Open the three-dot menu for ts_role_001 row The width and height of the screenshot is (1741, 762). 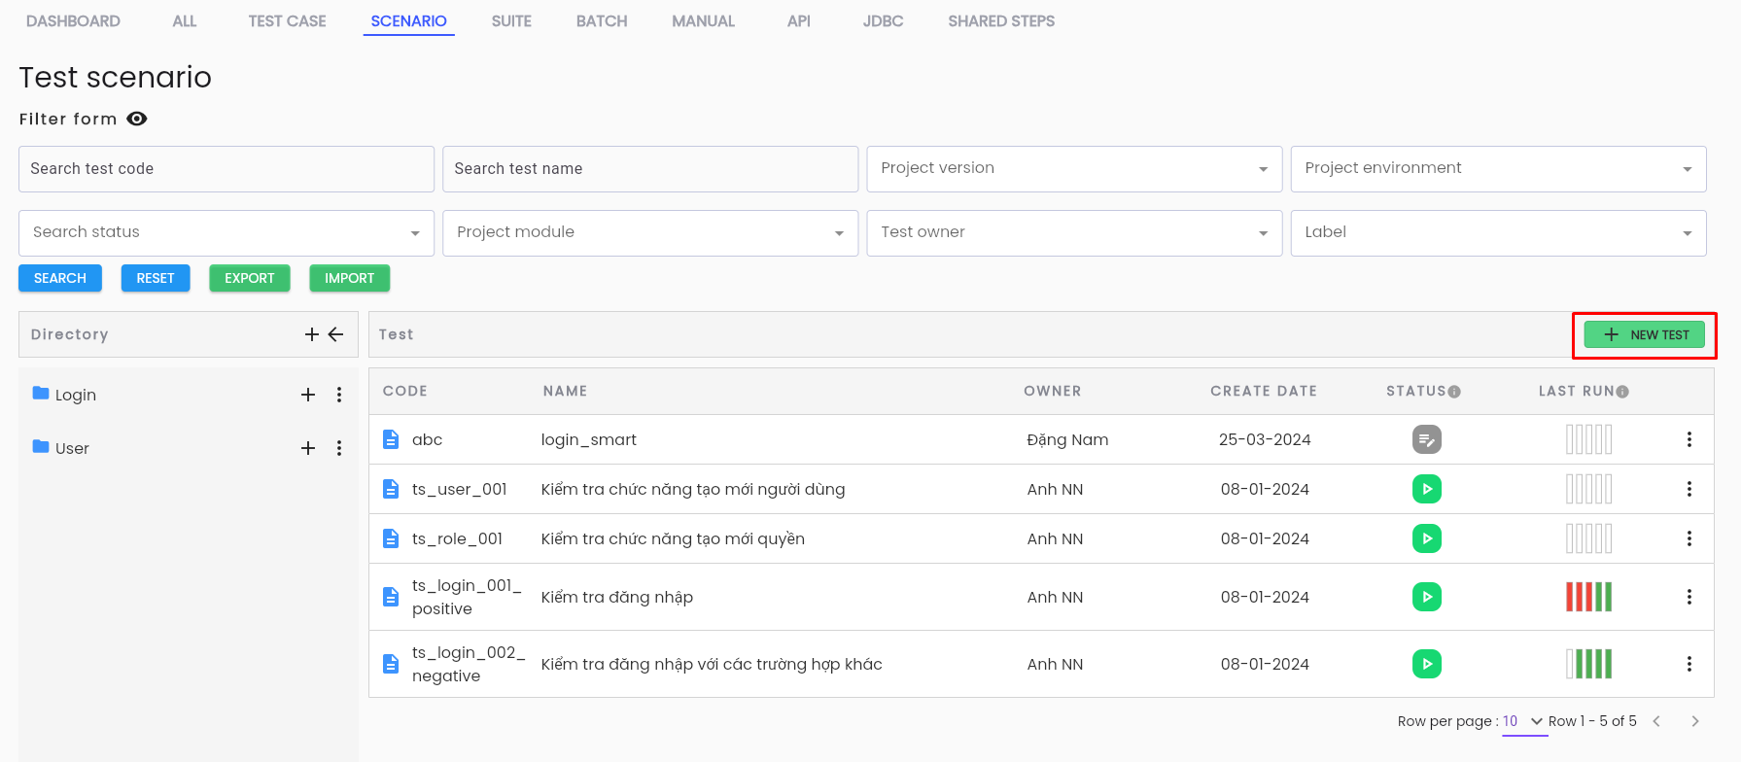tap(1689, 538)
